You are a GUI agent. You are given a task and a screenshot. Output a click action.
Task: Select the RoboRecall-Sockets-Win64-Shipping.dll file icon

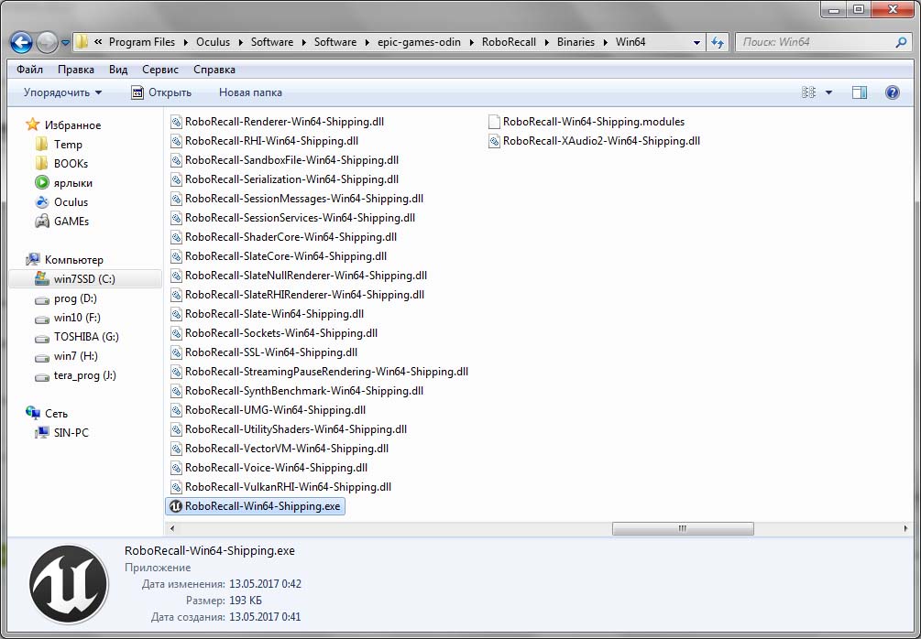[x=176, y=333]
